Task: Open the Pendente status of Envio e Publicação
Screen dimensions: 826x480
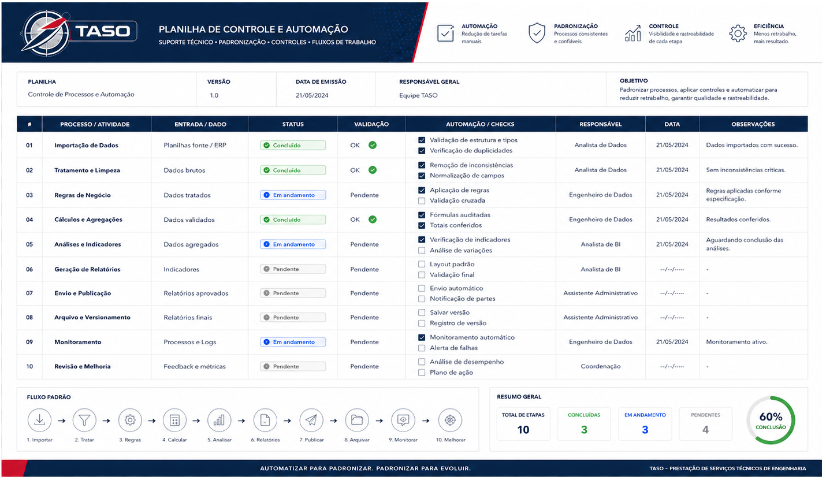Action: point(293,293)
